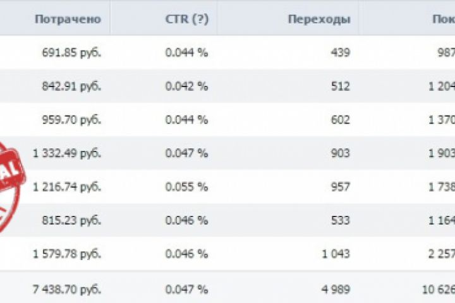
Task: Click the CTR column header
Action: (179, 19)
